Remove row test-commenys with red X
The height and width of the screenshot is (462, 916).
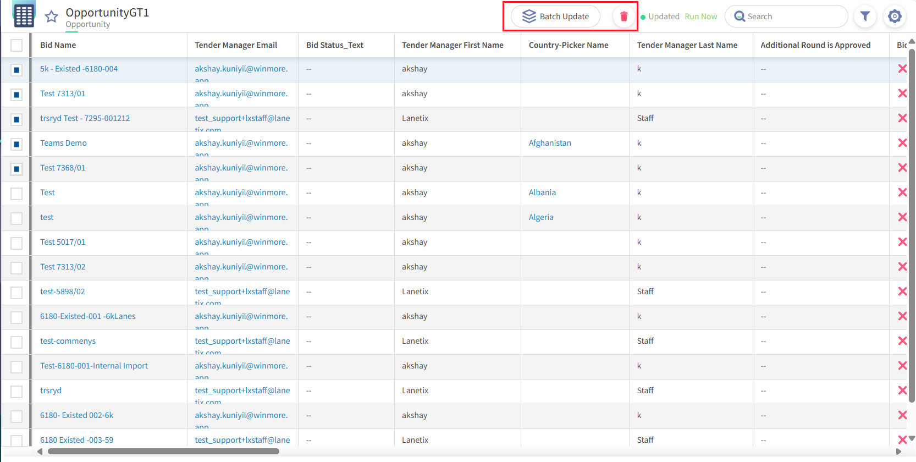point(902,341)
